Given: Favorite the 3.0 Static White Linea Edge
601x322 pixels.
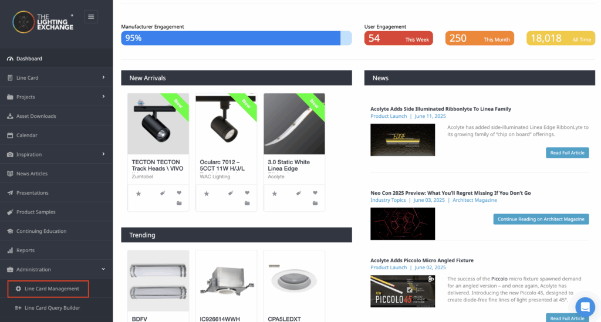Looking at the screenshot, I should point(315,193).
